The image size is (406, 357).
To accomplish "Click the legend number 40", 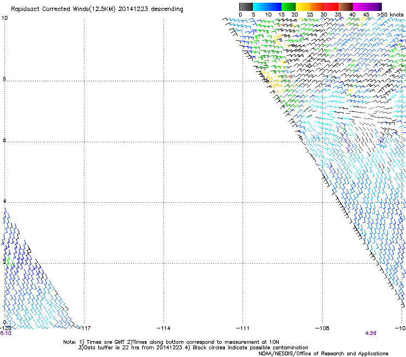I will (x=352, y=15).
